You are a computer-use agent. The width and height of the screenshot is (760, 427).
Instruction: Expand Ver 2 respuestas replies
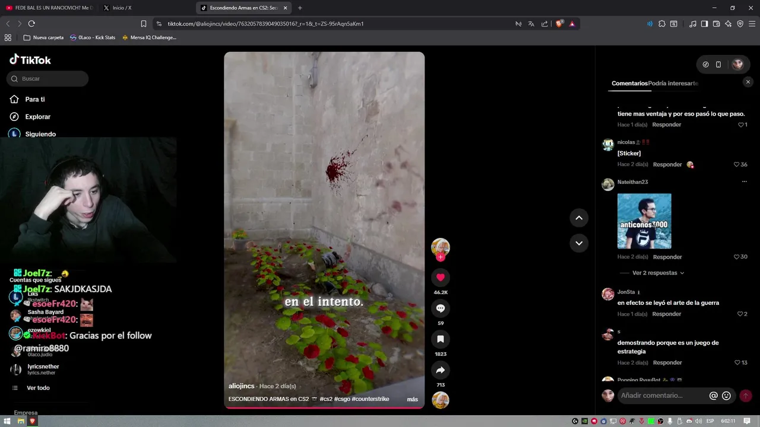tap(658, 273)
